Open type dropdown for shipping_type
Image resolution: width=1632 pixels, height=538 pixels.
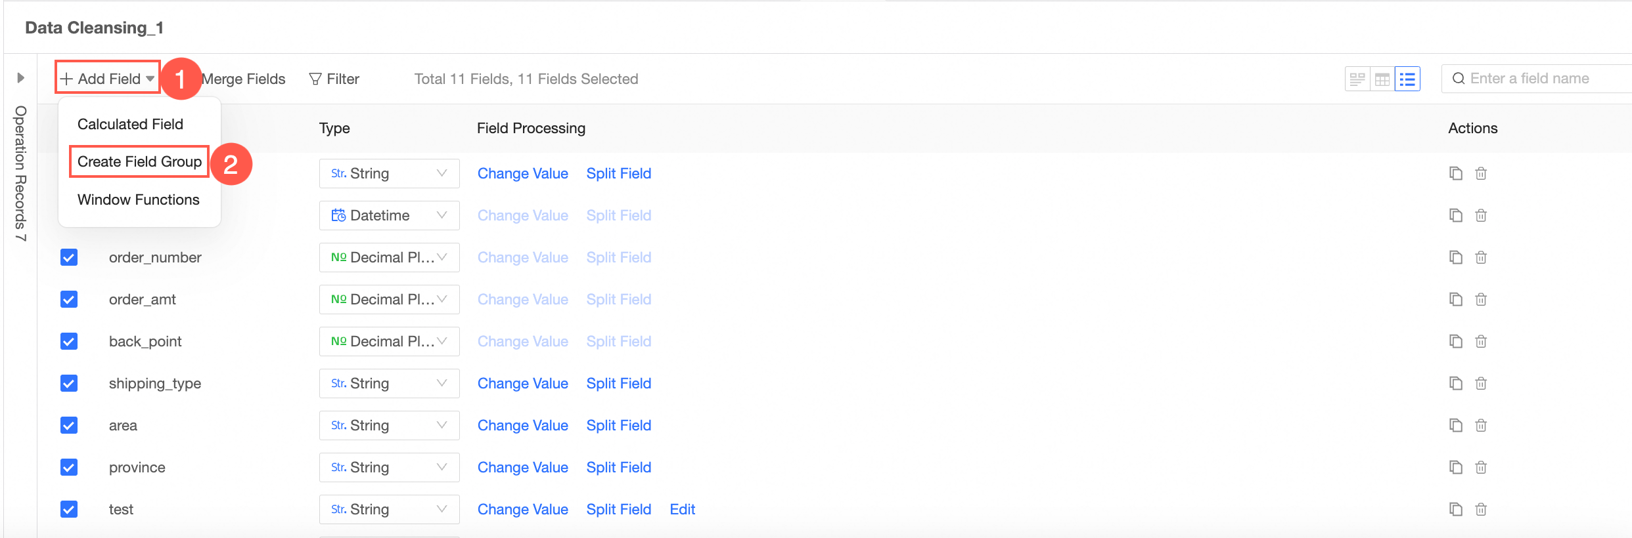click(x=389, y=383)
